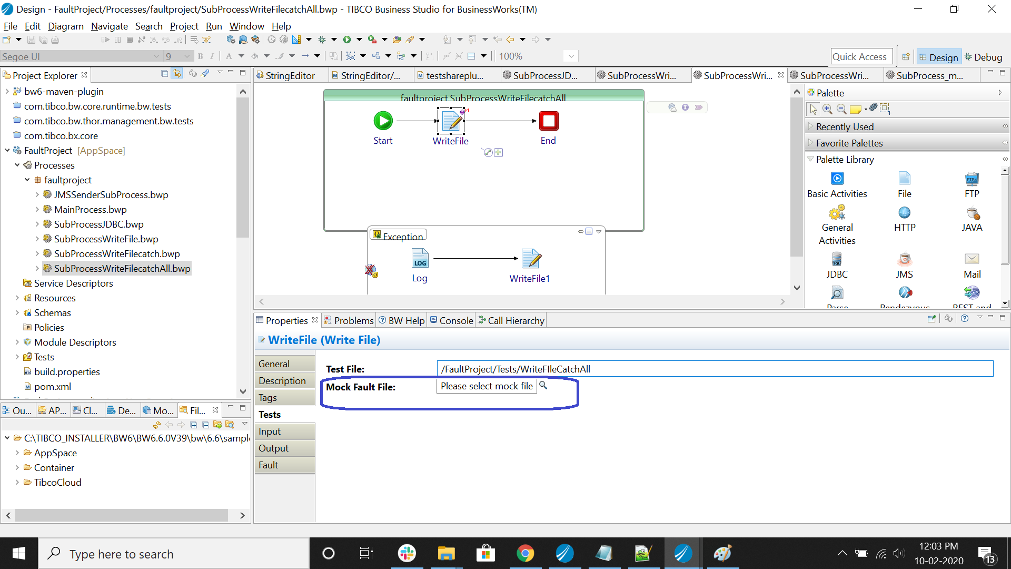Expand the AppSpace folder
Screen dimensions: 1011x569
point(17,453)
